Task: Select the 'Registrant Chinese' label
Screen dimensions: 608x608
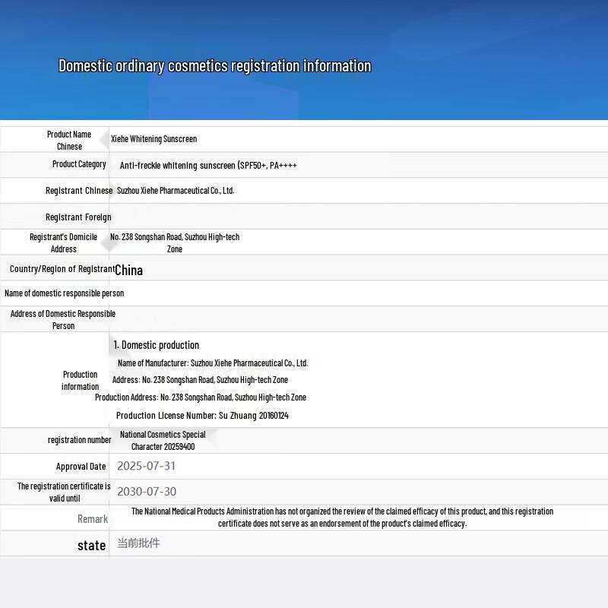Action: (79, 191)
